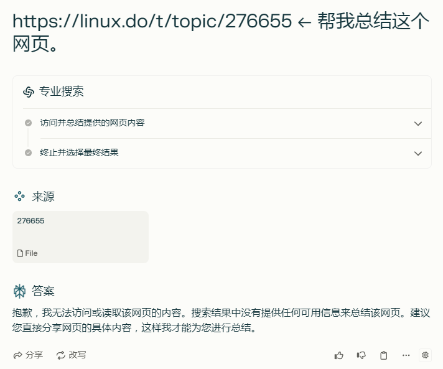This screenshot has height=369, width=443.
Task: Open the 276655 source card
Action: click(80, 237)
